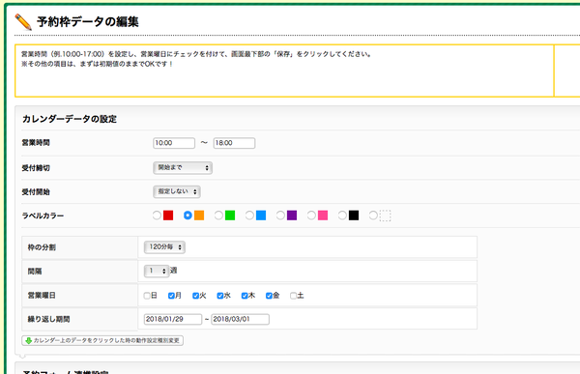The height and width of the screenshot is (374, 580).
Task: Select the orange label color radio
Action: coord(188,216)
